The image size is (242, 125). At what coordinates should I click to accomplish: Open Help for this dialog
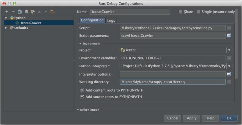click(x=210, y=118)
